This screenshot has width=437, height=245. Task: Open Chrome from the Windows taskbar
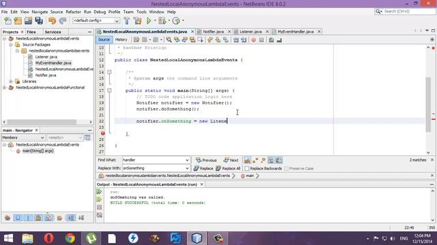[70, 238]
